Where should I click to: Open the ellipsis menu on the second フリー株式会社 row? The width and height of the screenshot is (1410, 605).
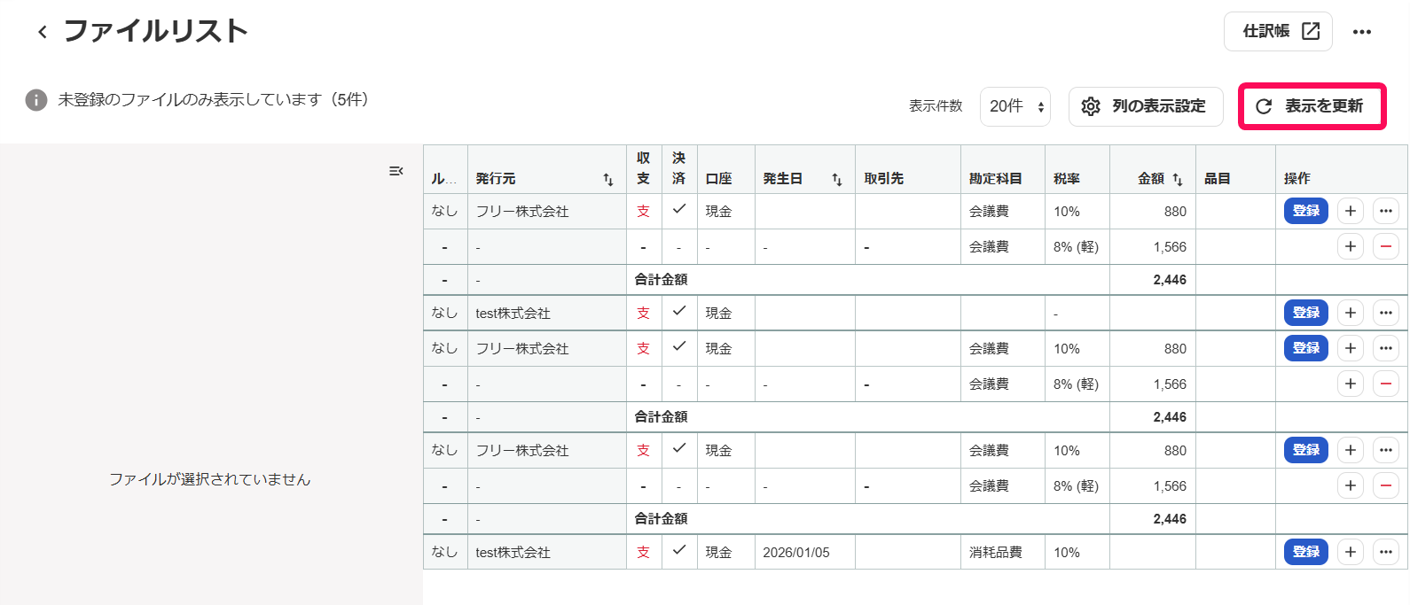[x=1385, y=348]
